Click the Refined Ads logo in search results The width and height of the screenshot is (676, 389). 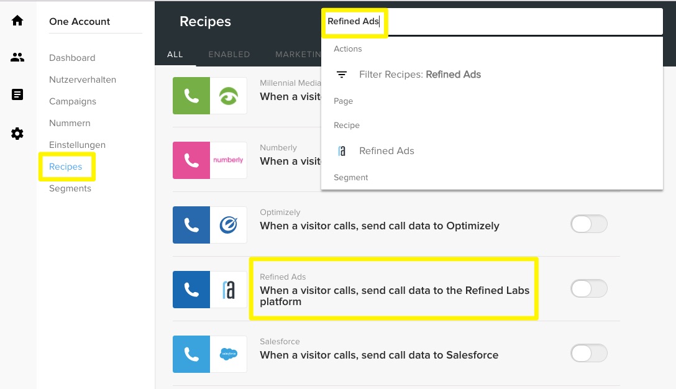[342, 151]
